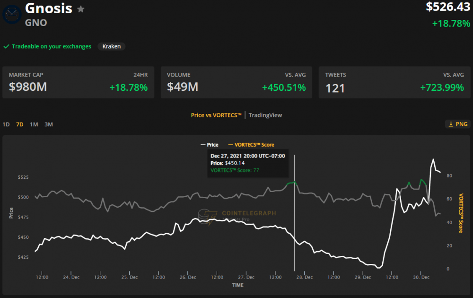Click the $525 price axis label
This screenshot has width=473, height=298.
click(x=23, y=177)
